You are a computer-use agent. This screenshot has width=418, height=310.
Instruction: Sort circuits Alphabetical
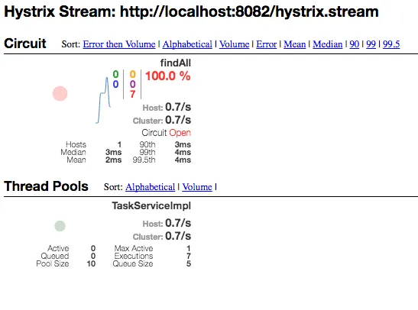tap(187, 44)
